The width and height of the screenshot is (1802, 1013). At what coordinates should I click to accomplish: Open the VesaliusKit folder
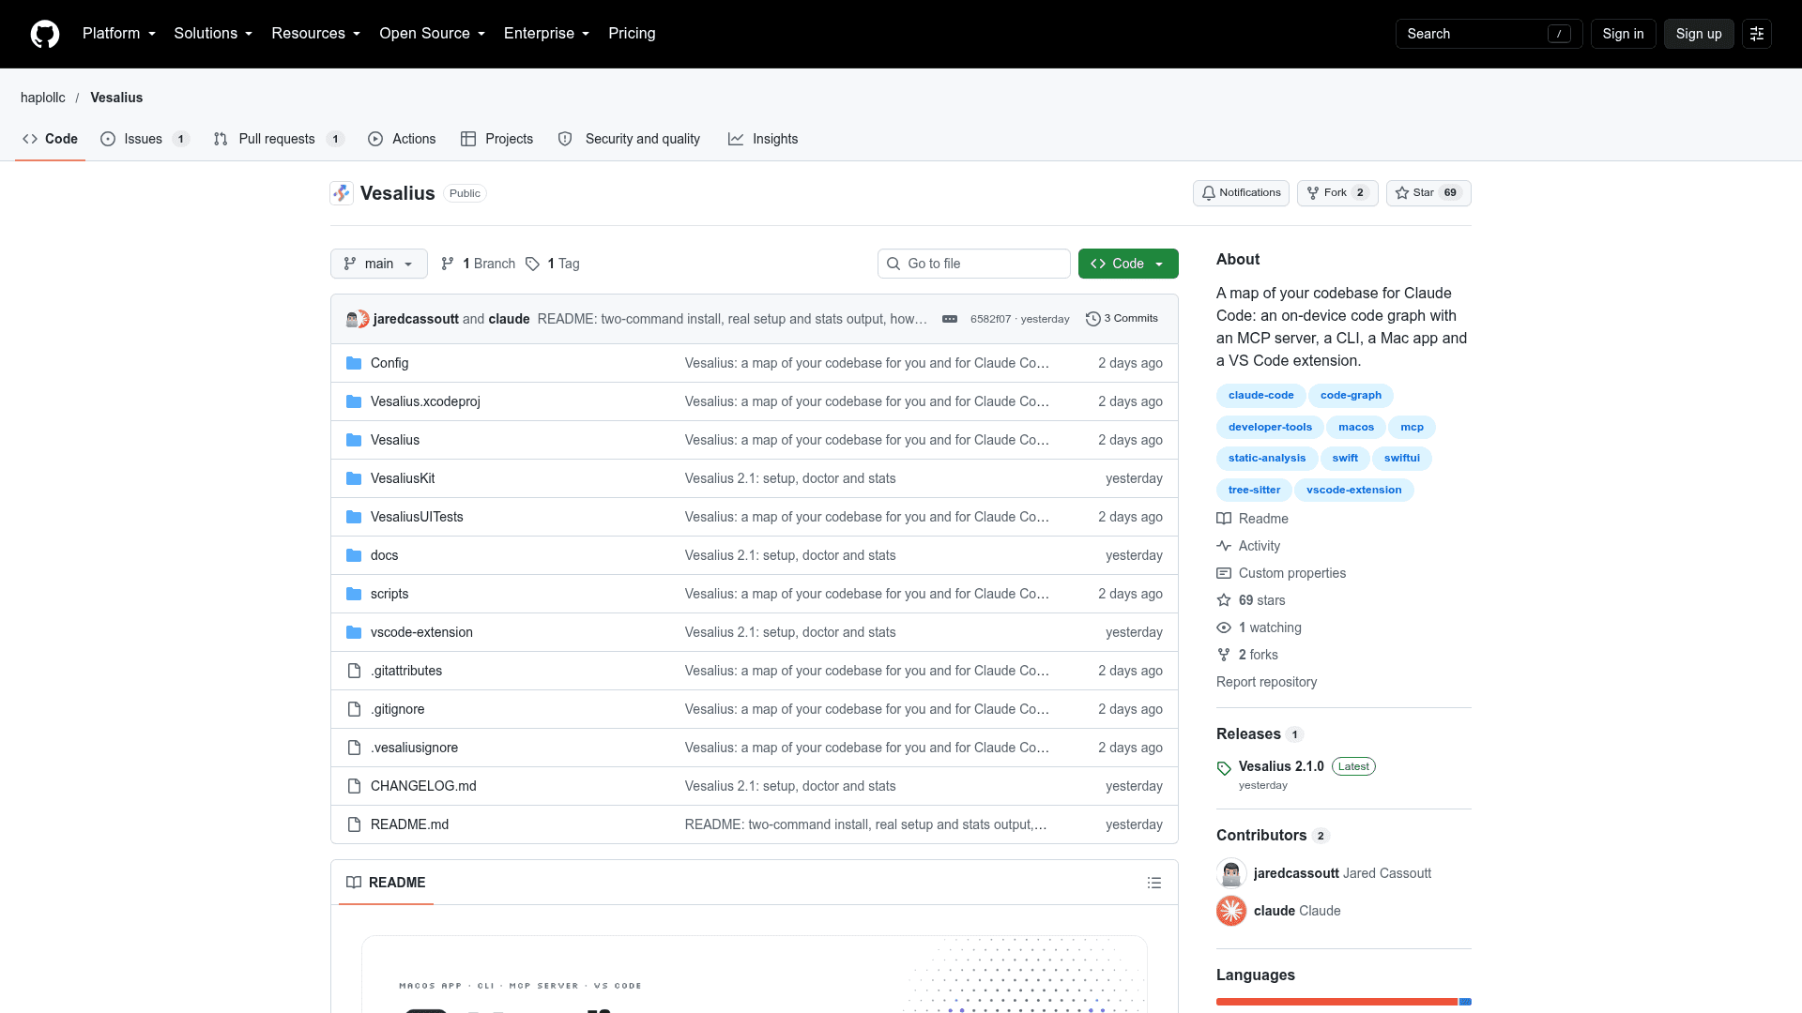[x=403, y=478]
